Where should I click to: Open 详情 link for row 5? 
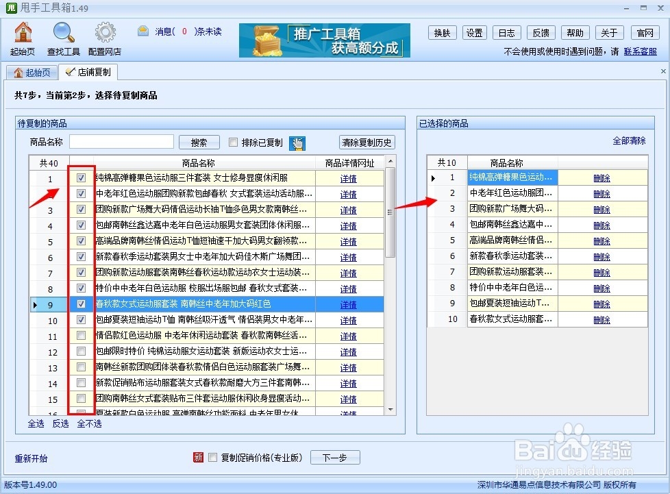click(x=348, y=242)
